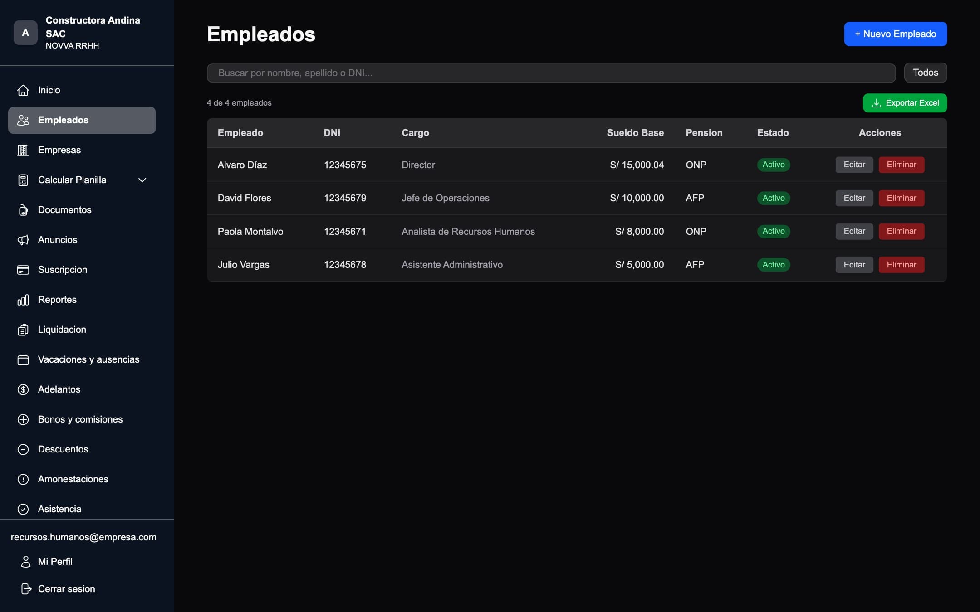
Task: Click the download icon in Exportar Excel
Action: [877, 103]
